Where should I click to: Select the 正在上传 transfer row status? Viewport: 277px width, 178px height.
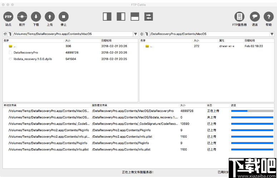coord(213,111)
